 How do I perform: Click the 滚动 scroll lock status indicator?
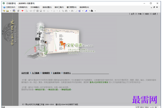(147, 107)
